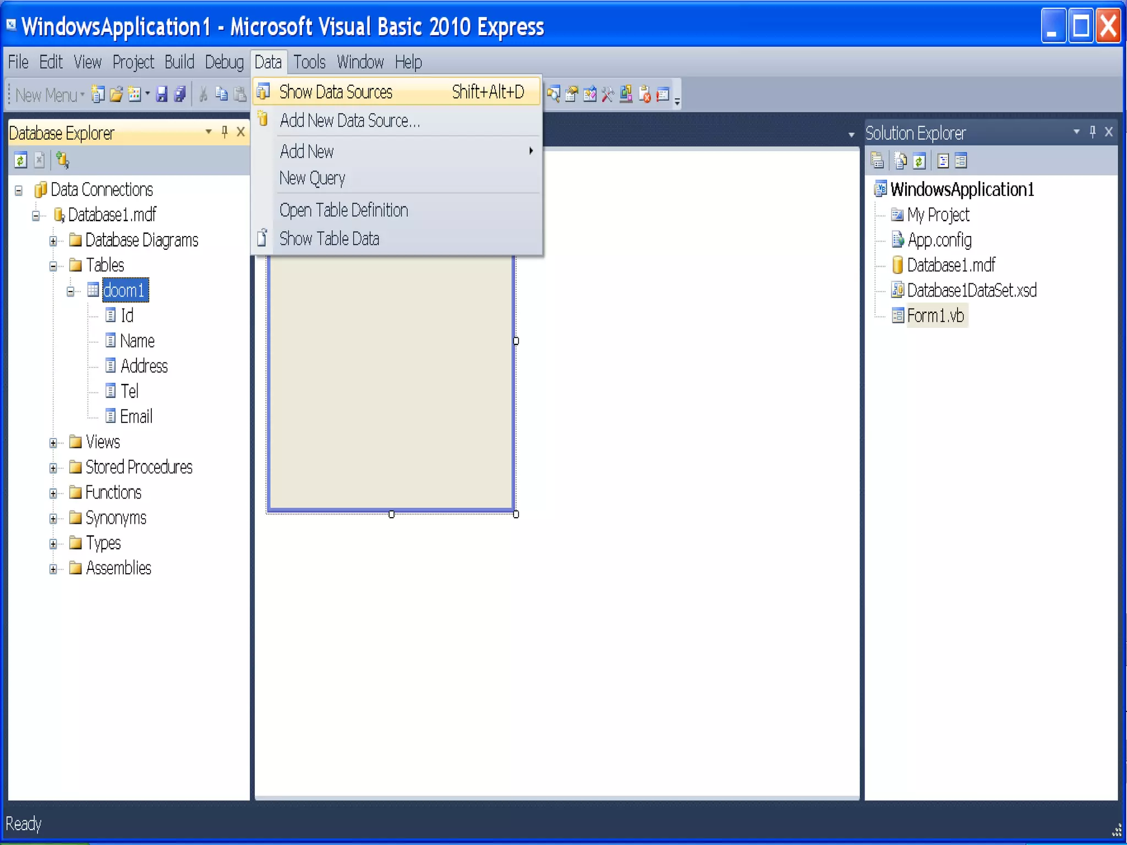Open Form1.vb in Solution Explorer

pyautogui.click(x=935, y=316)
